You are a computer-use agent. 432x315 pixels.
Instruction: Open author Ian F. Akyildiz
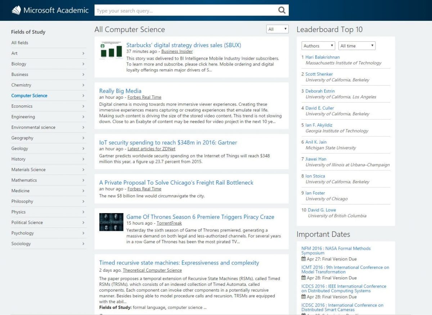tap(319, 125)
